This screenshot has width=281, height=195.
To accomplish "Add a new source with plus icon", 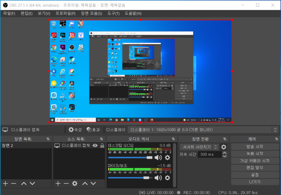I will point(58,184).
